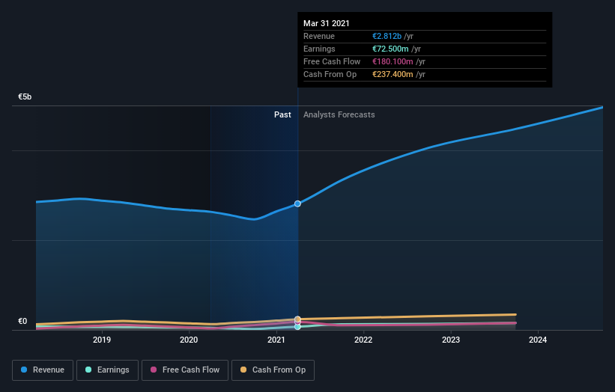This screenshot has width=615, height=392.
Task: Click the €0 y-axis label
Action: pyautogui.click(x=22, y=321)
